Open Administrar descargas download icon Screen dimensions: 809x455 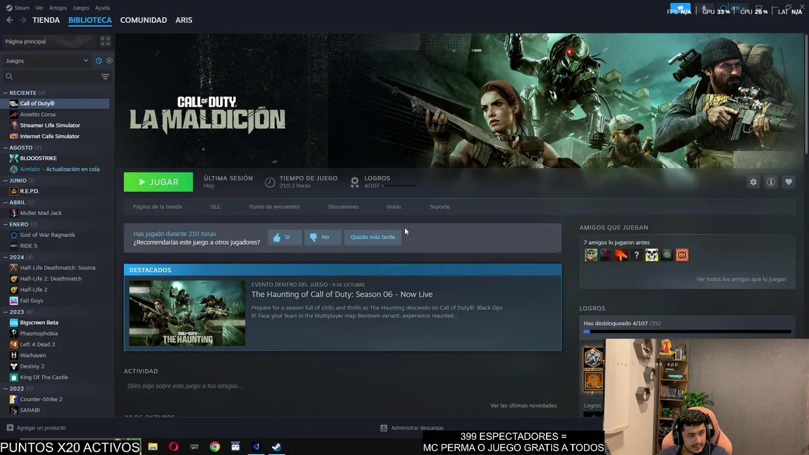(384, 428)
